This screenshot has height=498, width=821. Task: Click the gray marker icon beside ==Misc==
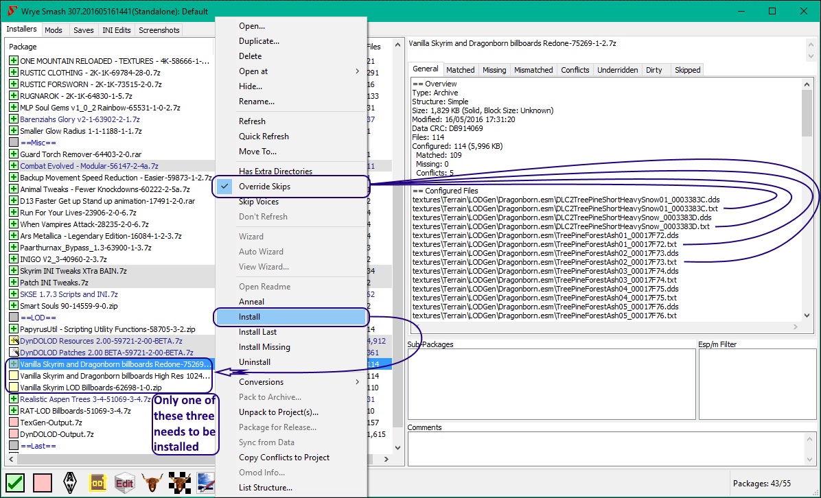pos(14,142)
